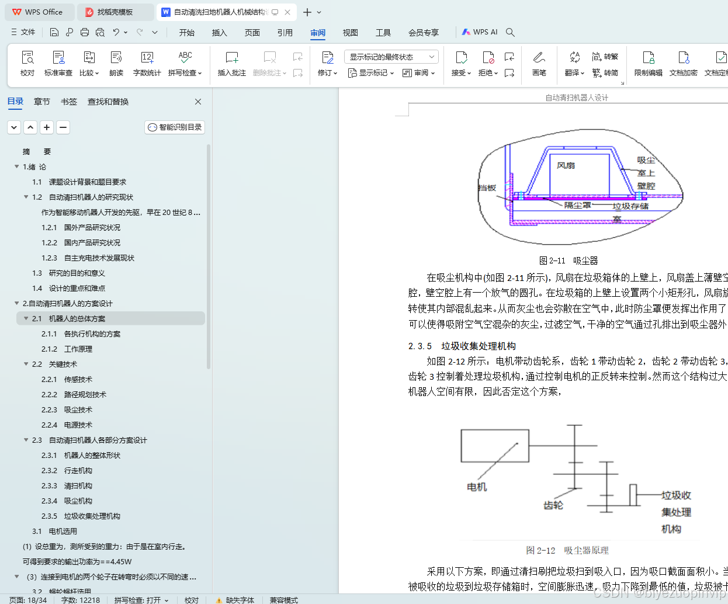Jump to 2.3.4 吸尘机构 in outline
The height and width of the screenshot is (604, 728).
(67, 501)
